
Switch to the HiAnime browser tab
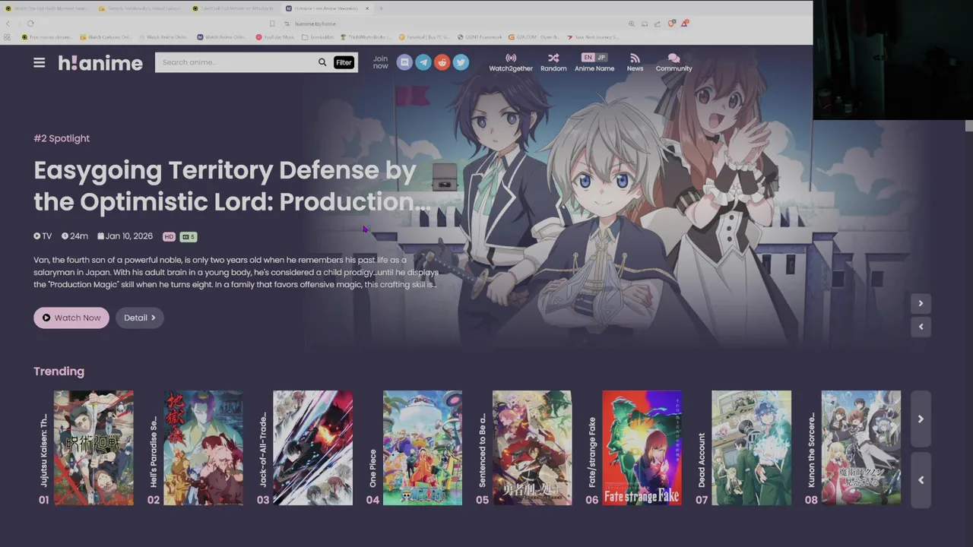(x=325, y=8)
